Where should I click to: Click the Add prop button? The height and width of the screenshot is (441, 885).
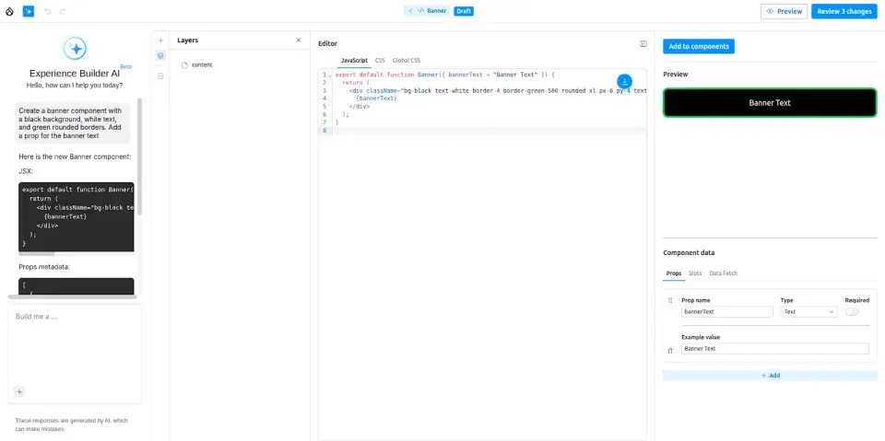pos(770,375)
